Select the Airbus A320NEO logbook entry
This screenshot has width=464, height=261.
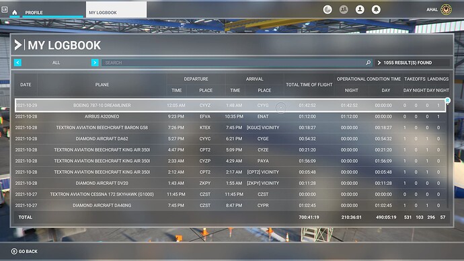pyautogui.click(x=230, y=116)
